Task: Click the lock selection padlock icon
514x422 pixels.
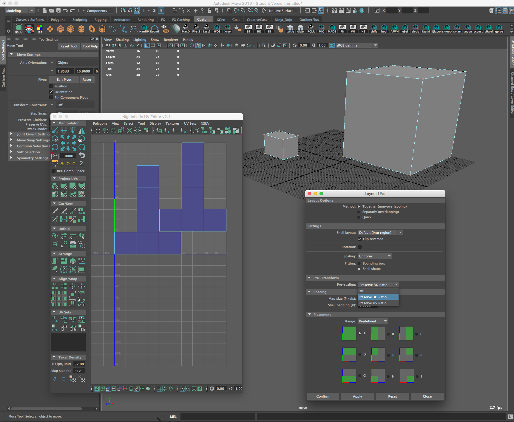Action: (209, 11)
